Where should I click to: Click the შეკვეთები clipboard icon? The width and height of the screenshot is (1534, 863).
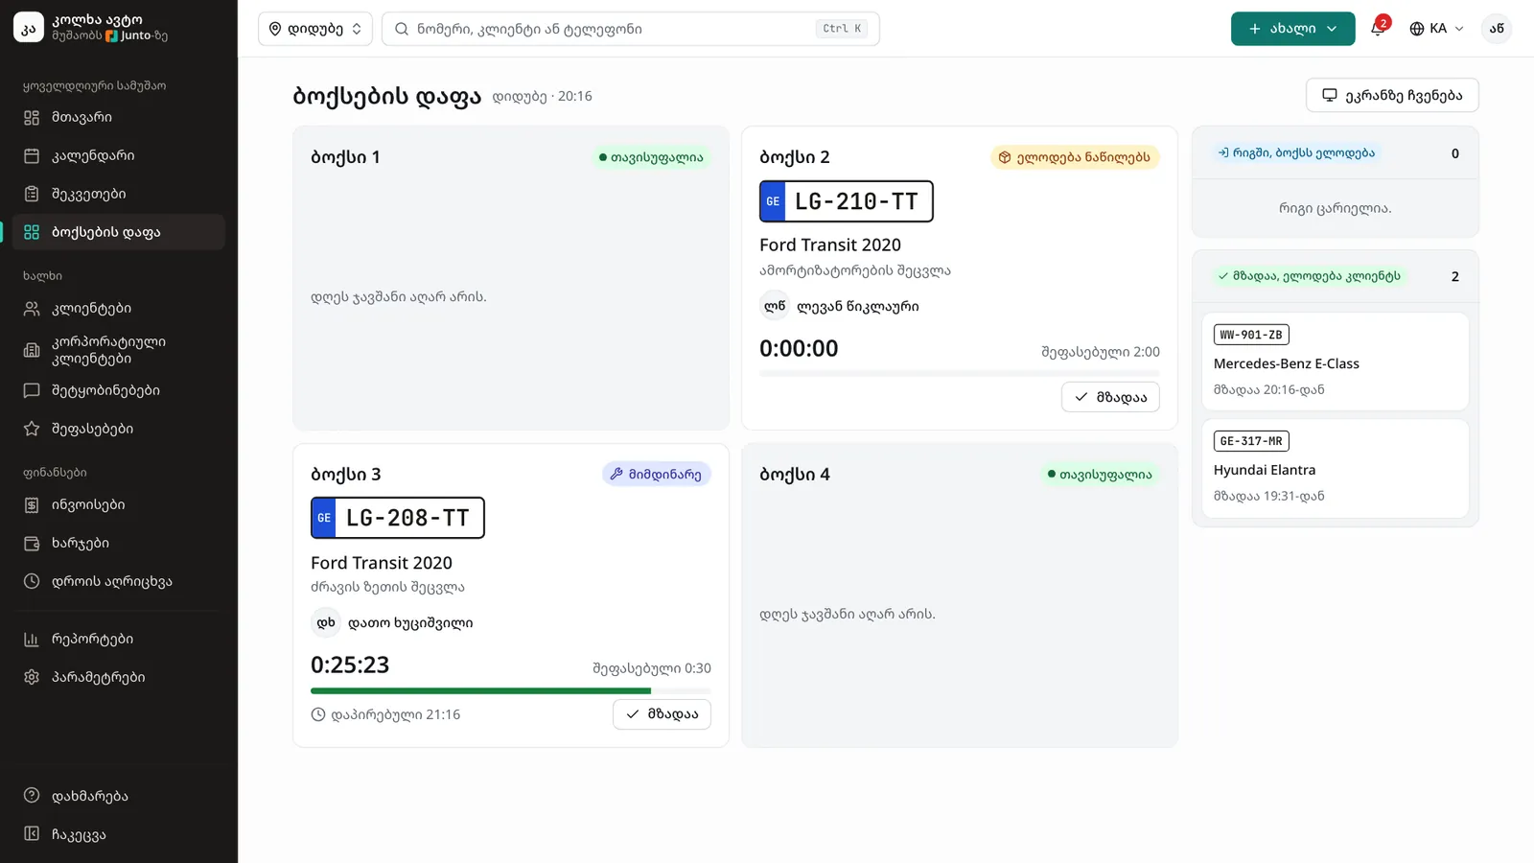point(32,194)
